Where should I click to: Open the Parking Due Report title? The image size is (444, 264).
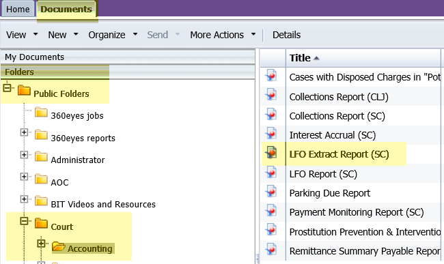[x=330, y=193]
